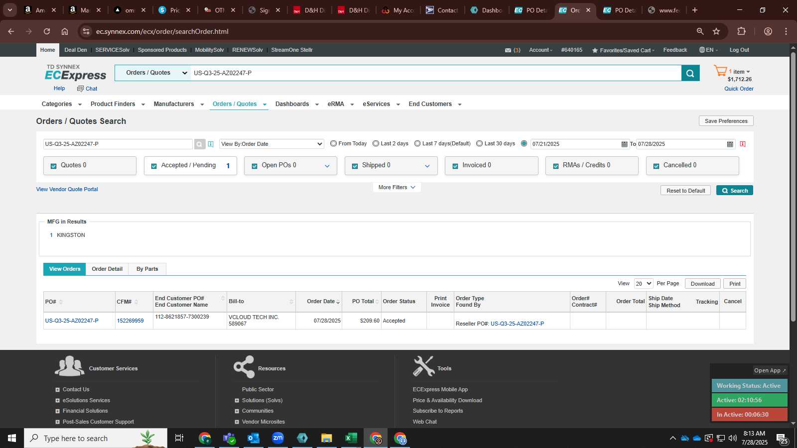
Task: Click in the top search box with US-Q3-25-AZ02247-P
Action: point(436,73)
